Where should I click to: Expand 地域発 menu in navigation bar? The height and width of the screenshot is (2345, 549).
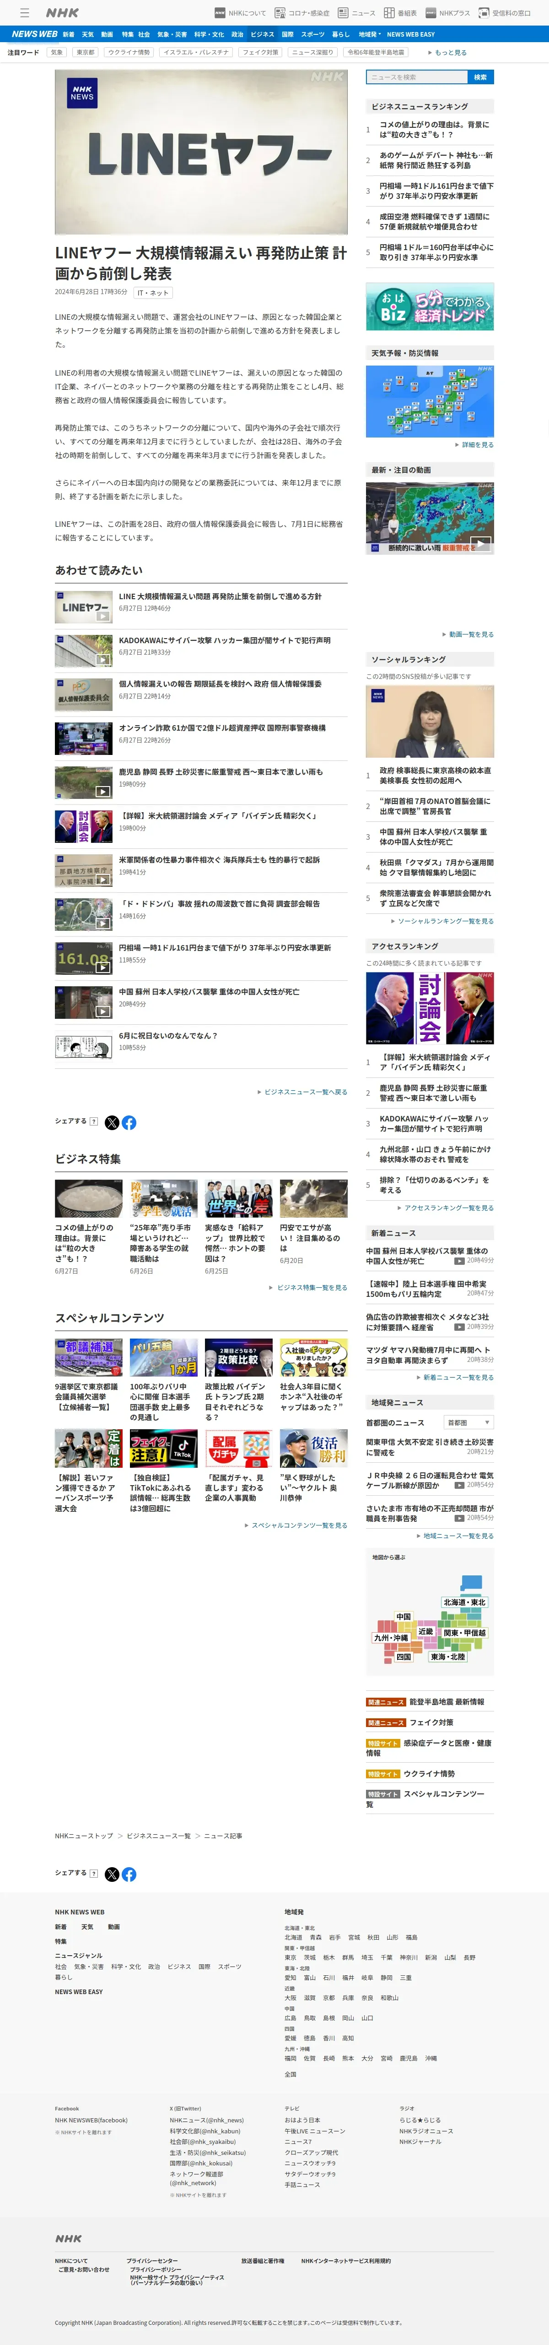coord(369,34)
